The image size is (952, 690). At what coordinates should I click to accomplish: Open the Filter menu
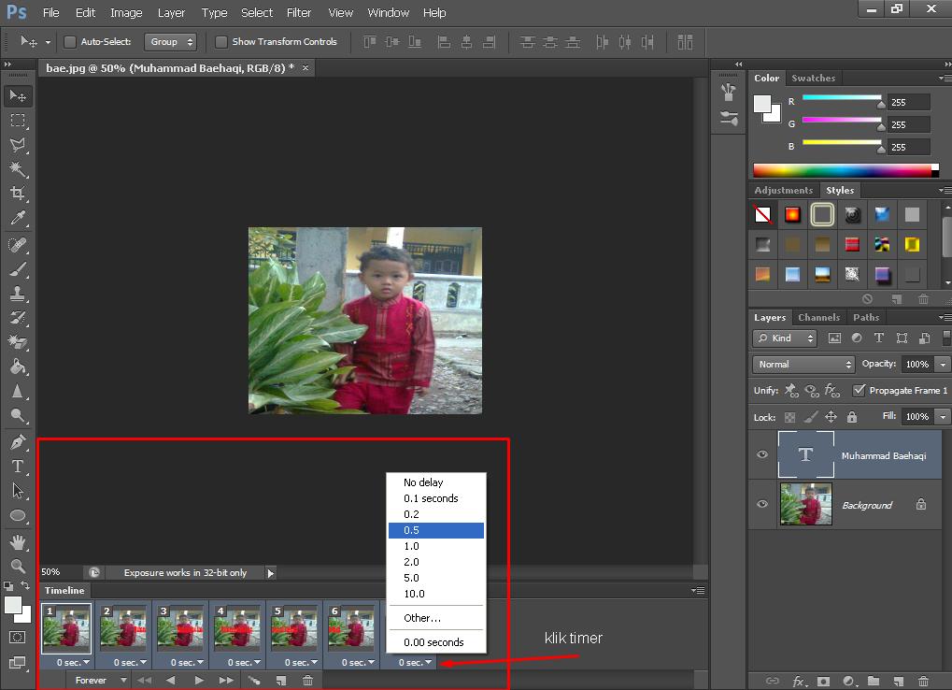299,13
